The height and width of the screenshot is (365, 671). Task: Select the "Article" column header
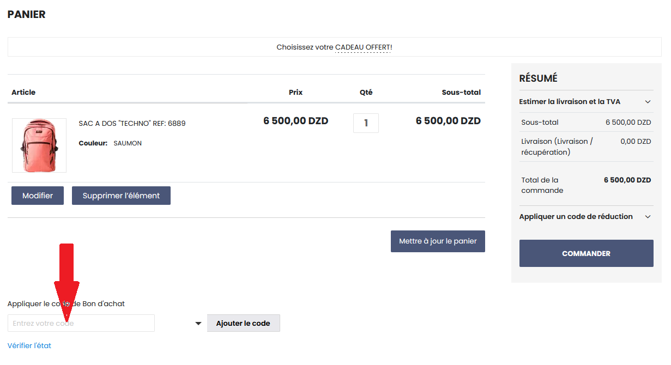pyautogui.click(x=23, y=93)
